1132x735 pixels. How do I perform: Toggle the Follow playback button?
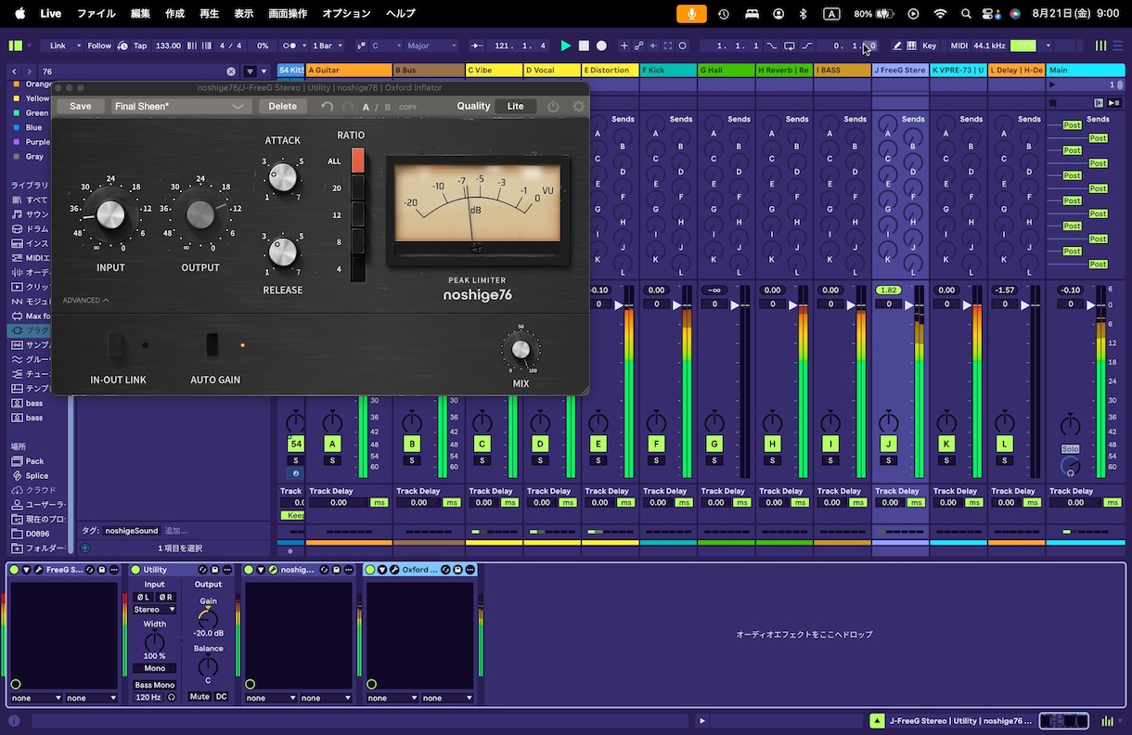click(99, 45)
